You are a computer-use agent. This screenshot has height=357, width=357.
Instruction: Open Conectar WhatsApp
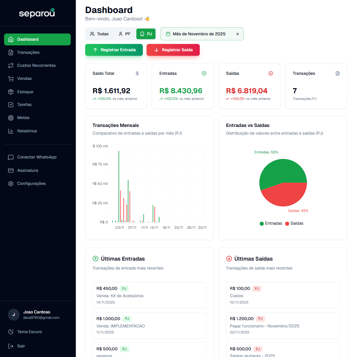coord(37,157)
